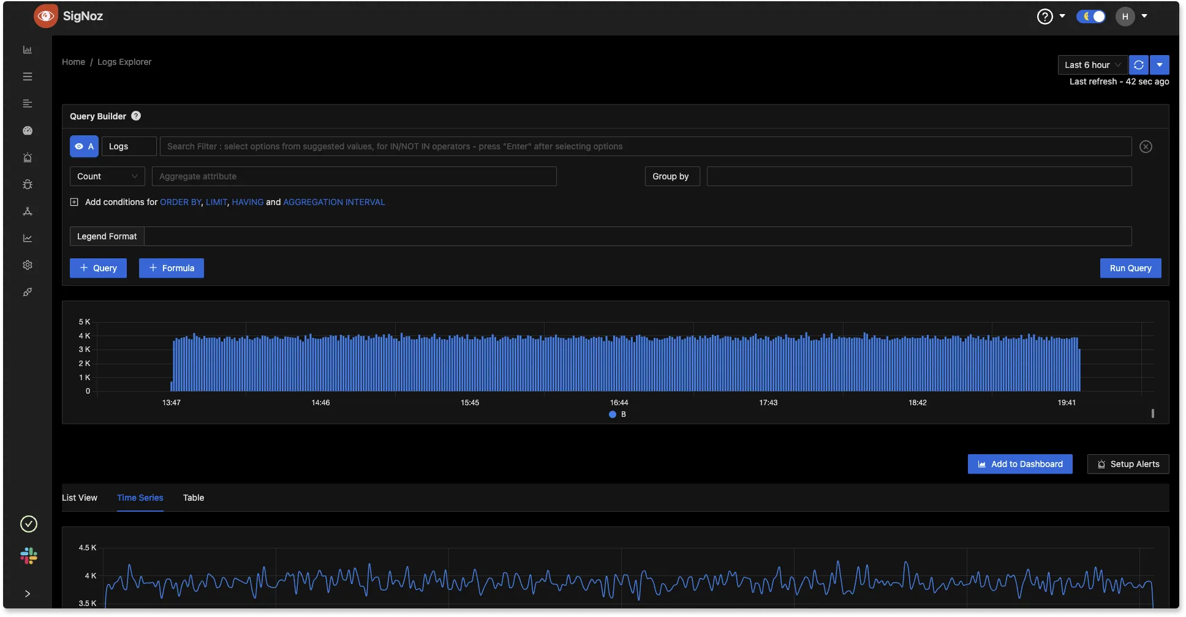Open the Slack community icon in the sidebar

pos(29,556)
